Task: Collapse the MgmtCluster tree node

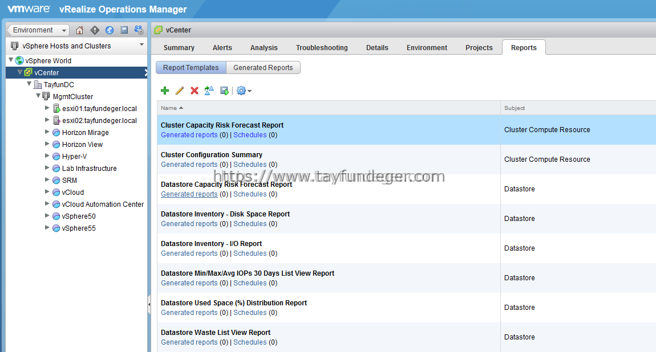Action: (38, 96)
